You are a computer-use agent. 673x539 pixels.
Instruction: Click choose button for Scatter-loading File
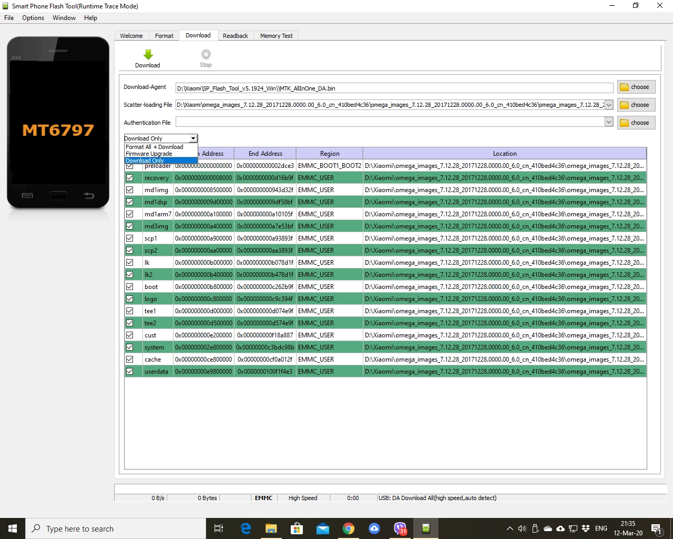(x=636, y=105)
